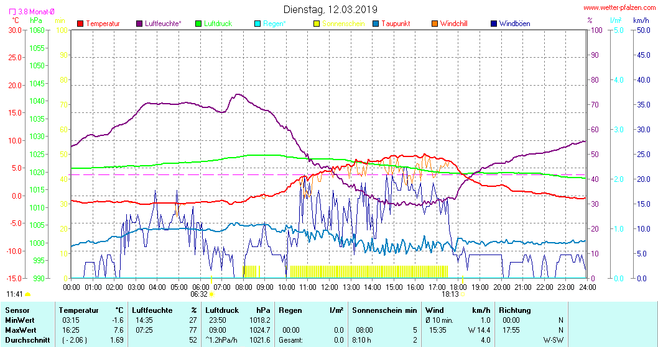Click the maximum humidity time 07:25
658x347 pixels.
click(144, 330)
